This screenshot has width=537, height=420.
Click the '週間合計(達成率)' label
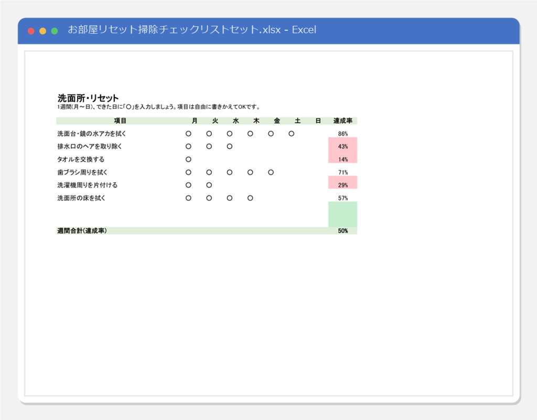tap(82, 231)
